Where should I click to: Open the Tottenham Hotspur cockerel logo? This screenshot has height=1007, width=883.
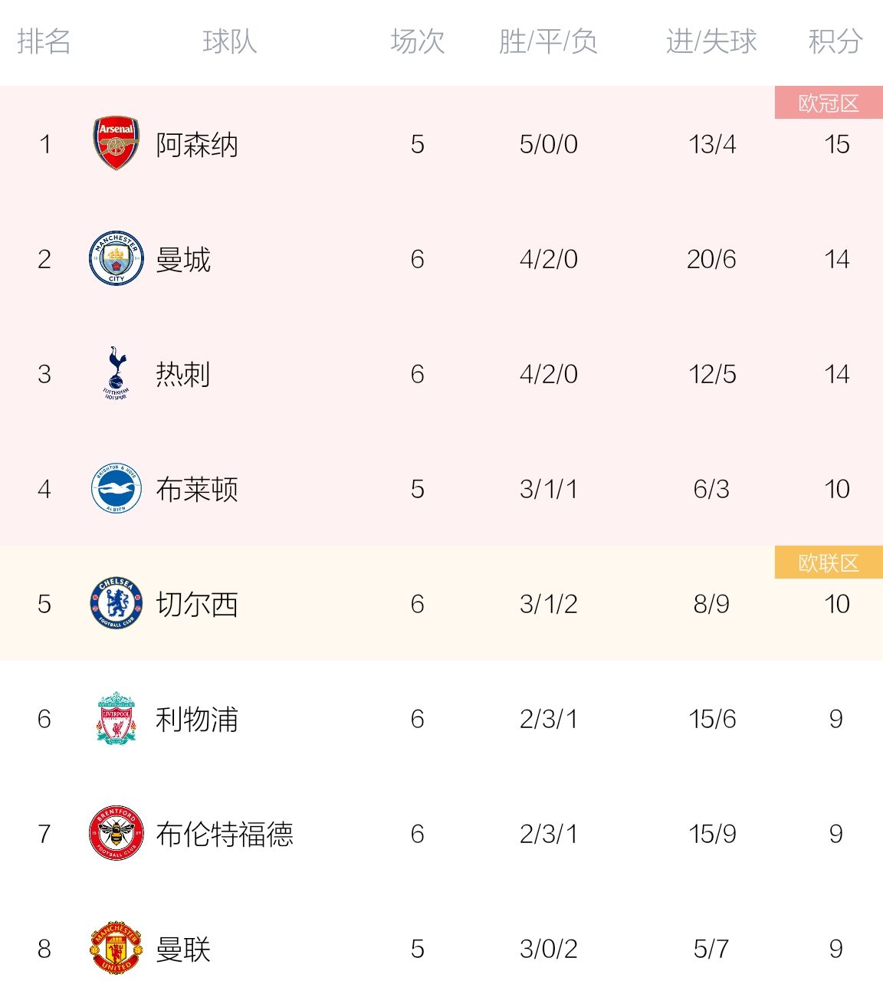[x=117, y=373]
